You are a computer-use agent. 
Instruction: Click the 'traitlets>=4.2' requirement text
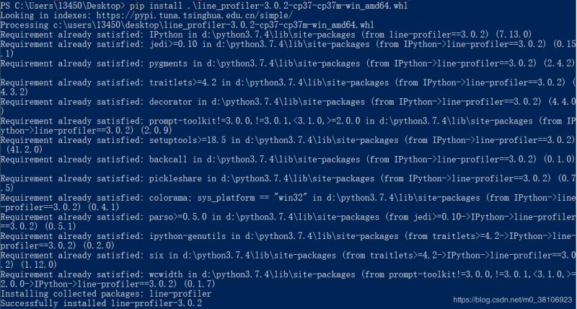(182, 82)
